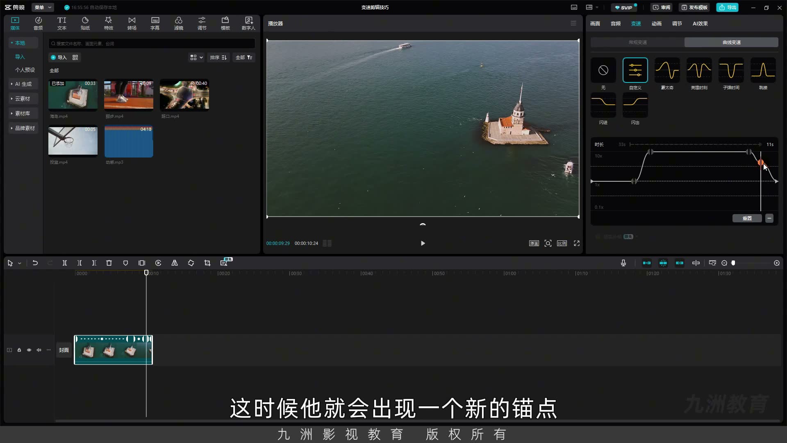Viewport: 787px width, 443px height.
Task: Open the 音频 (Audio) panel icon
Action: point(38,23)
